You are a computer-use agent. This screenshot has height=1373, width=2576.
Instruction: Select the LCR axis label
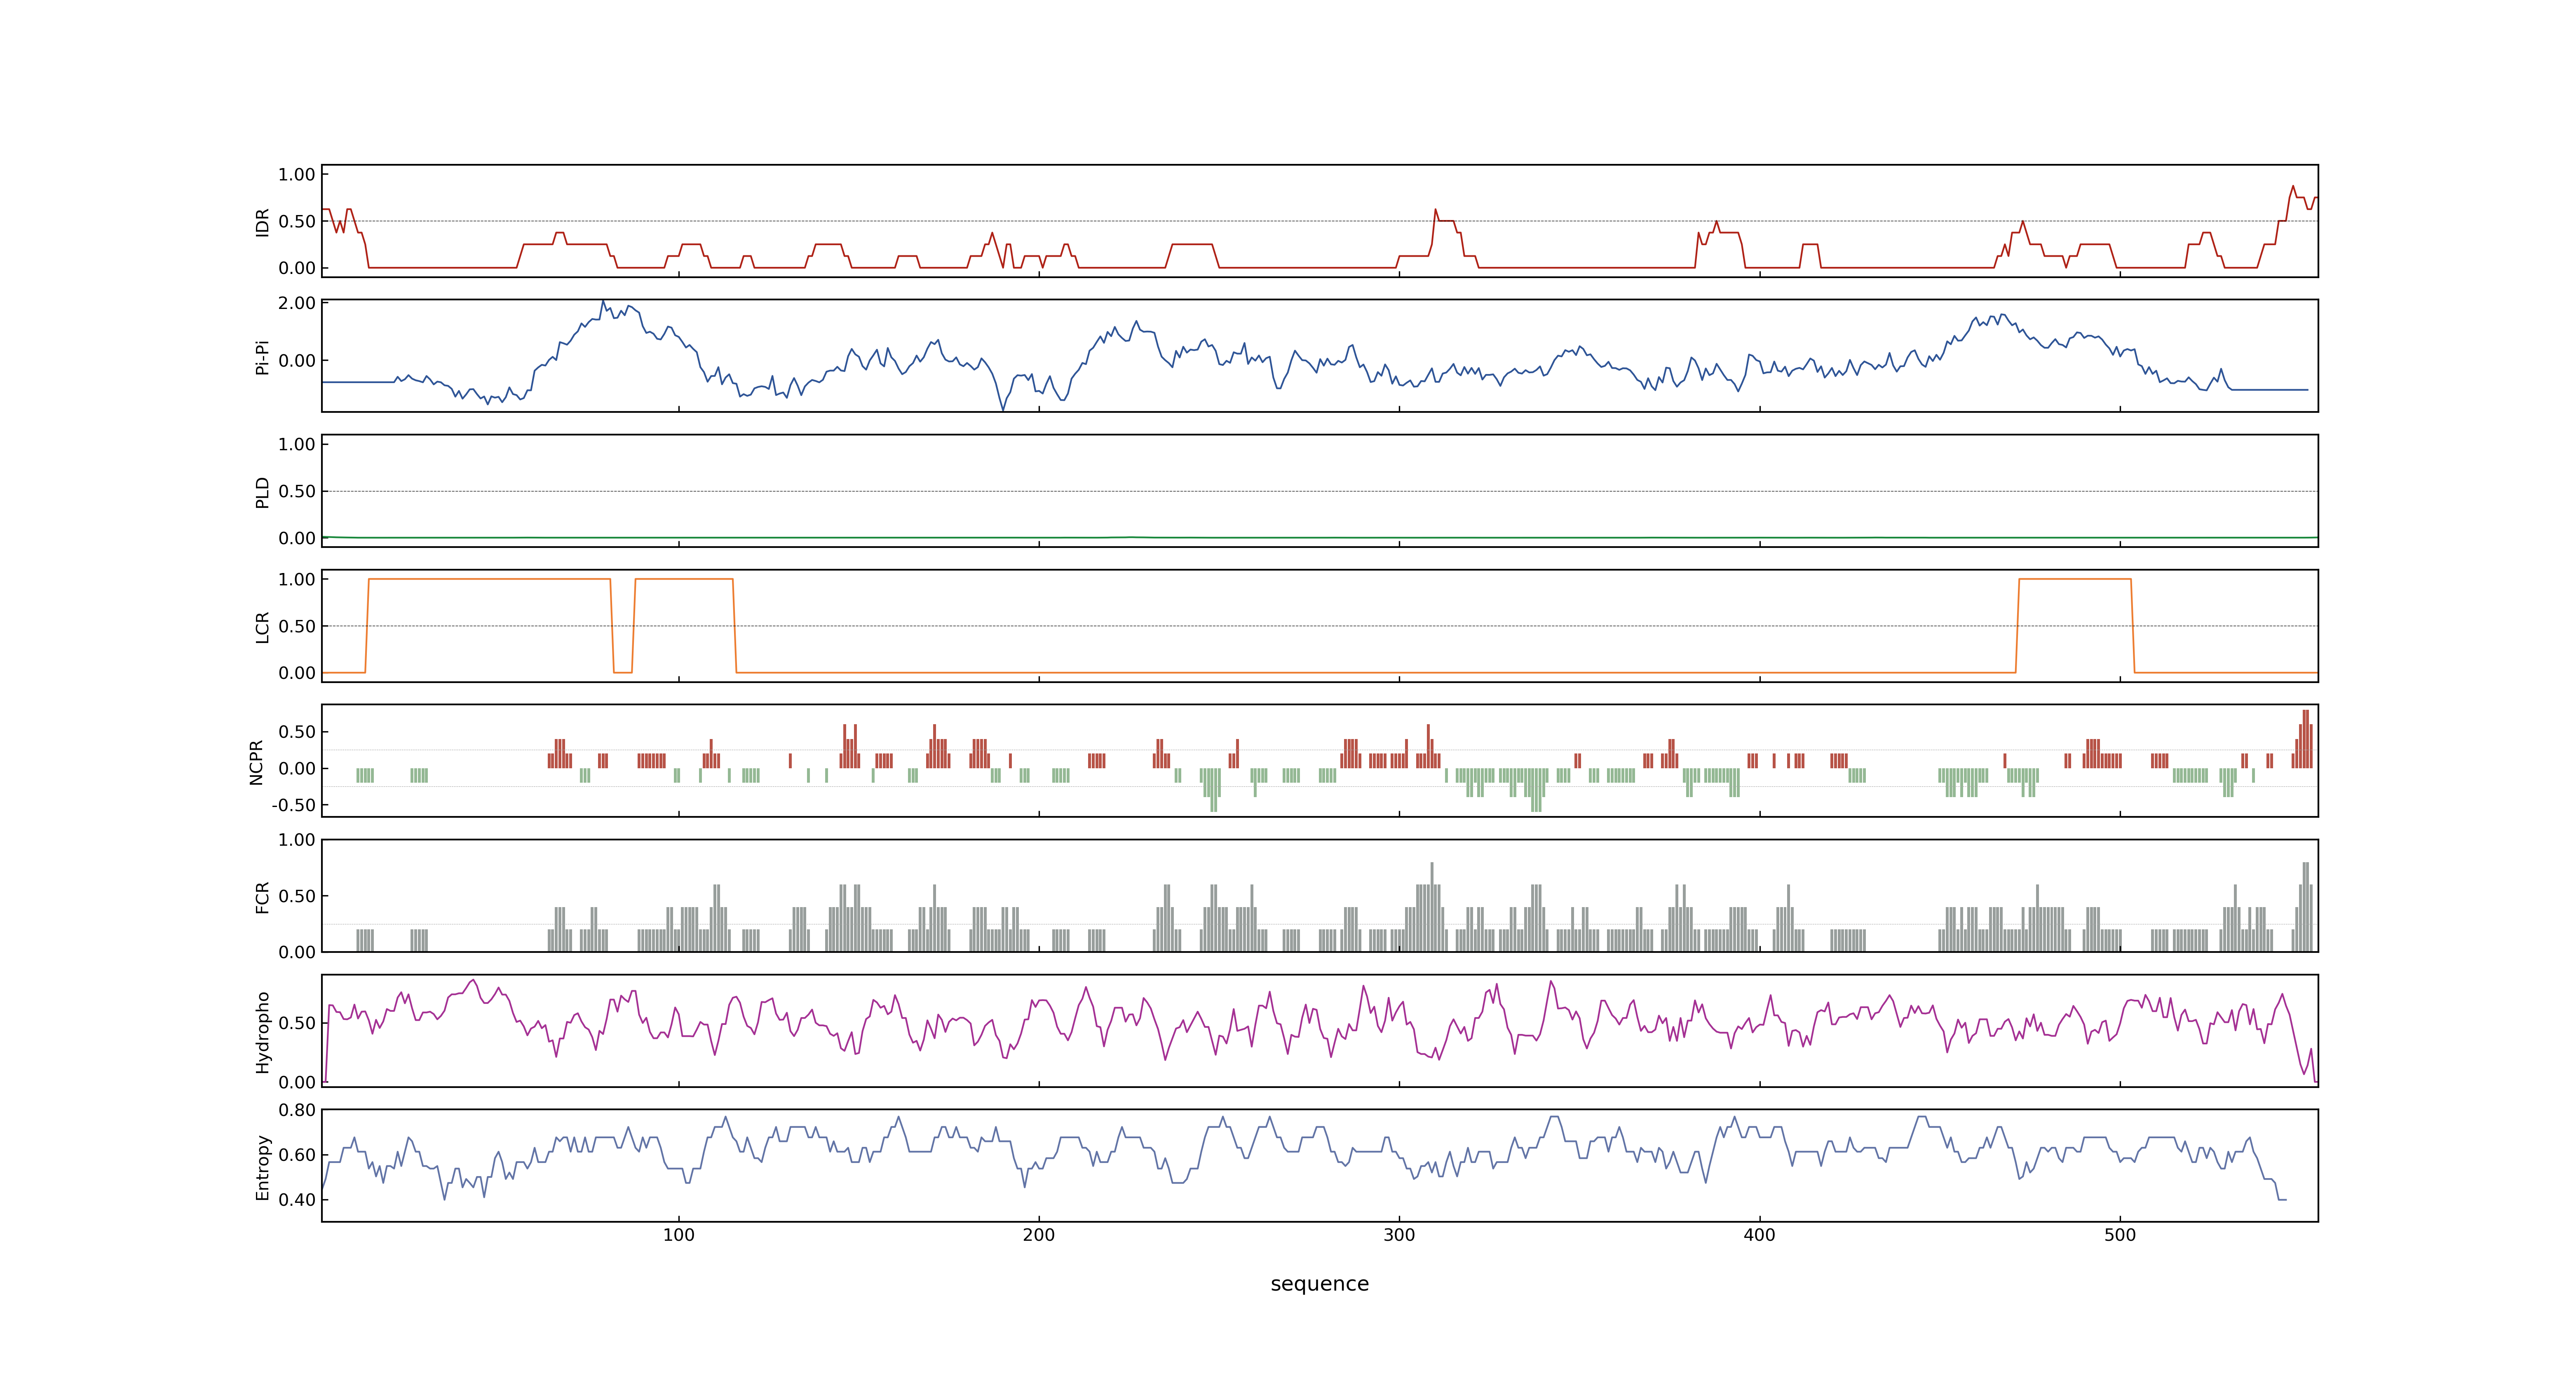click(x=262, y=627)
